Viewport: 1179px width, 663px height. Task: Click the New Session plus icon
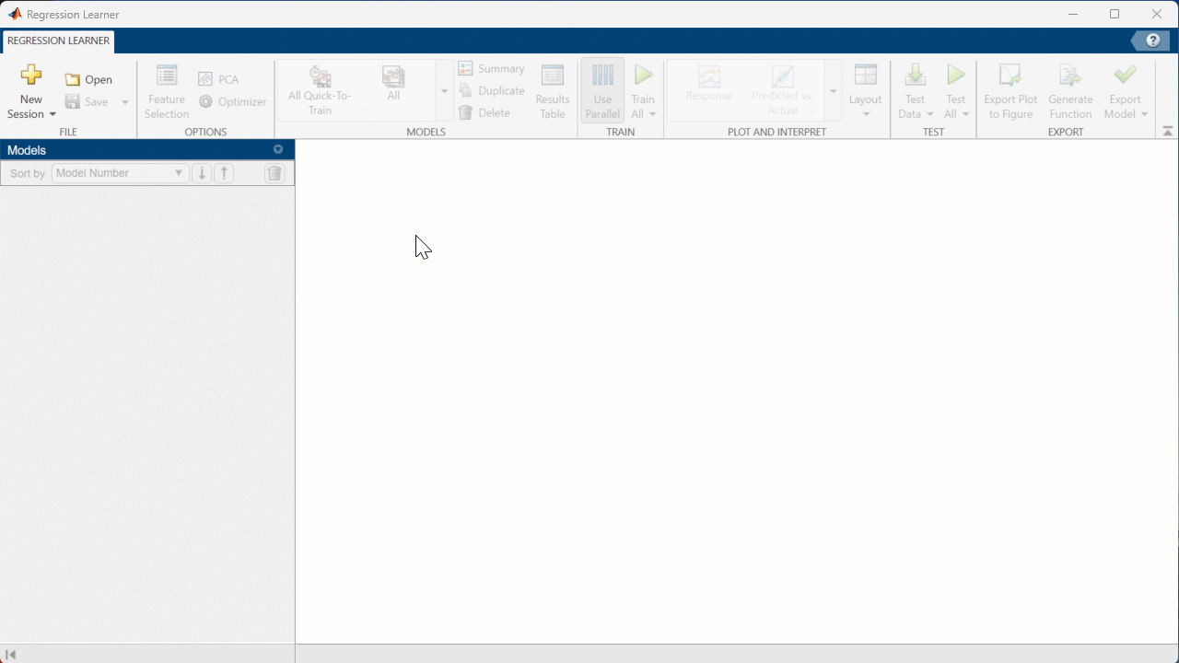tap(31, 76)
